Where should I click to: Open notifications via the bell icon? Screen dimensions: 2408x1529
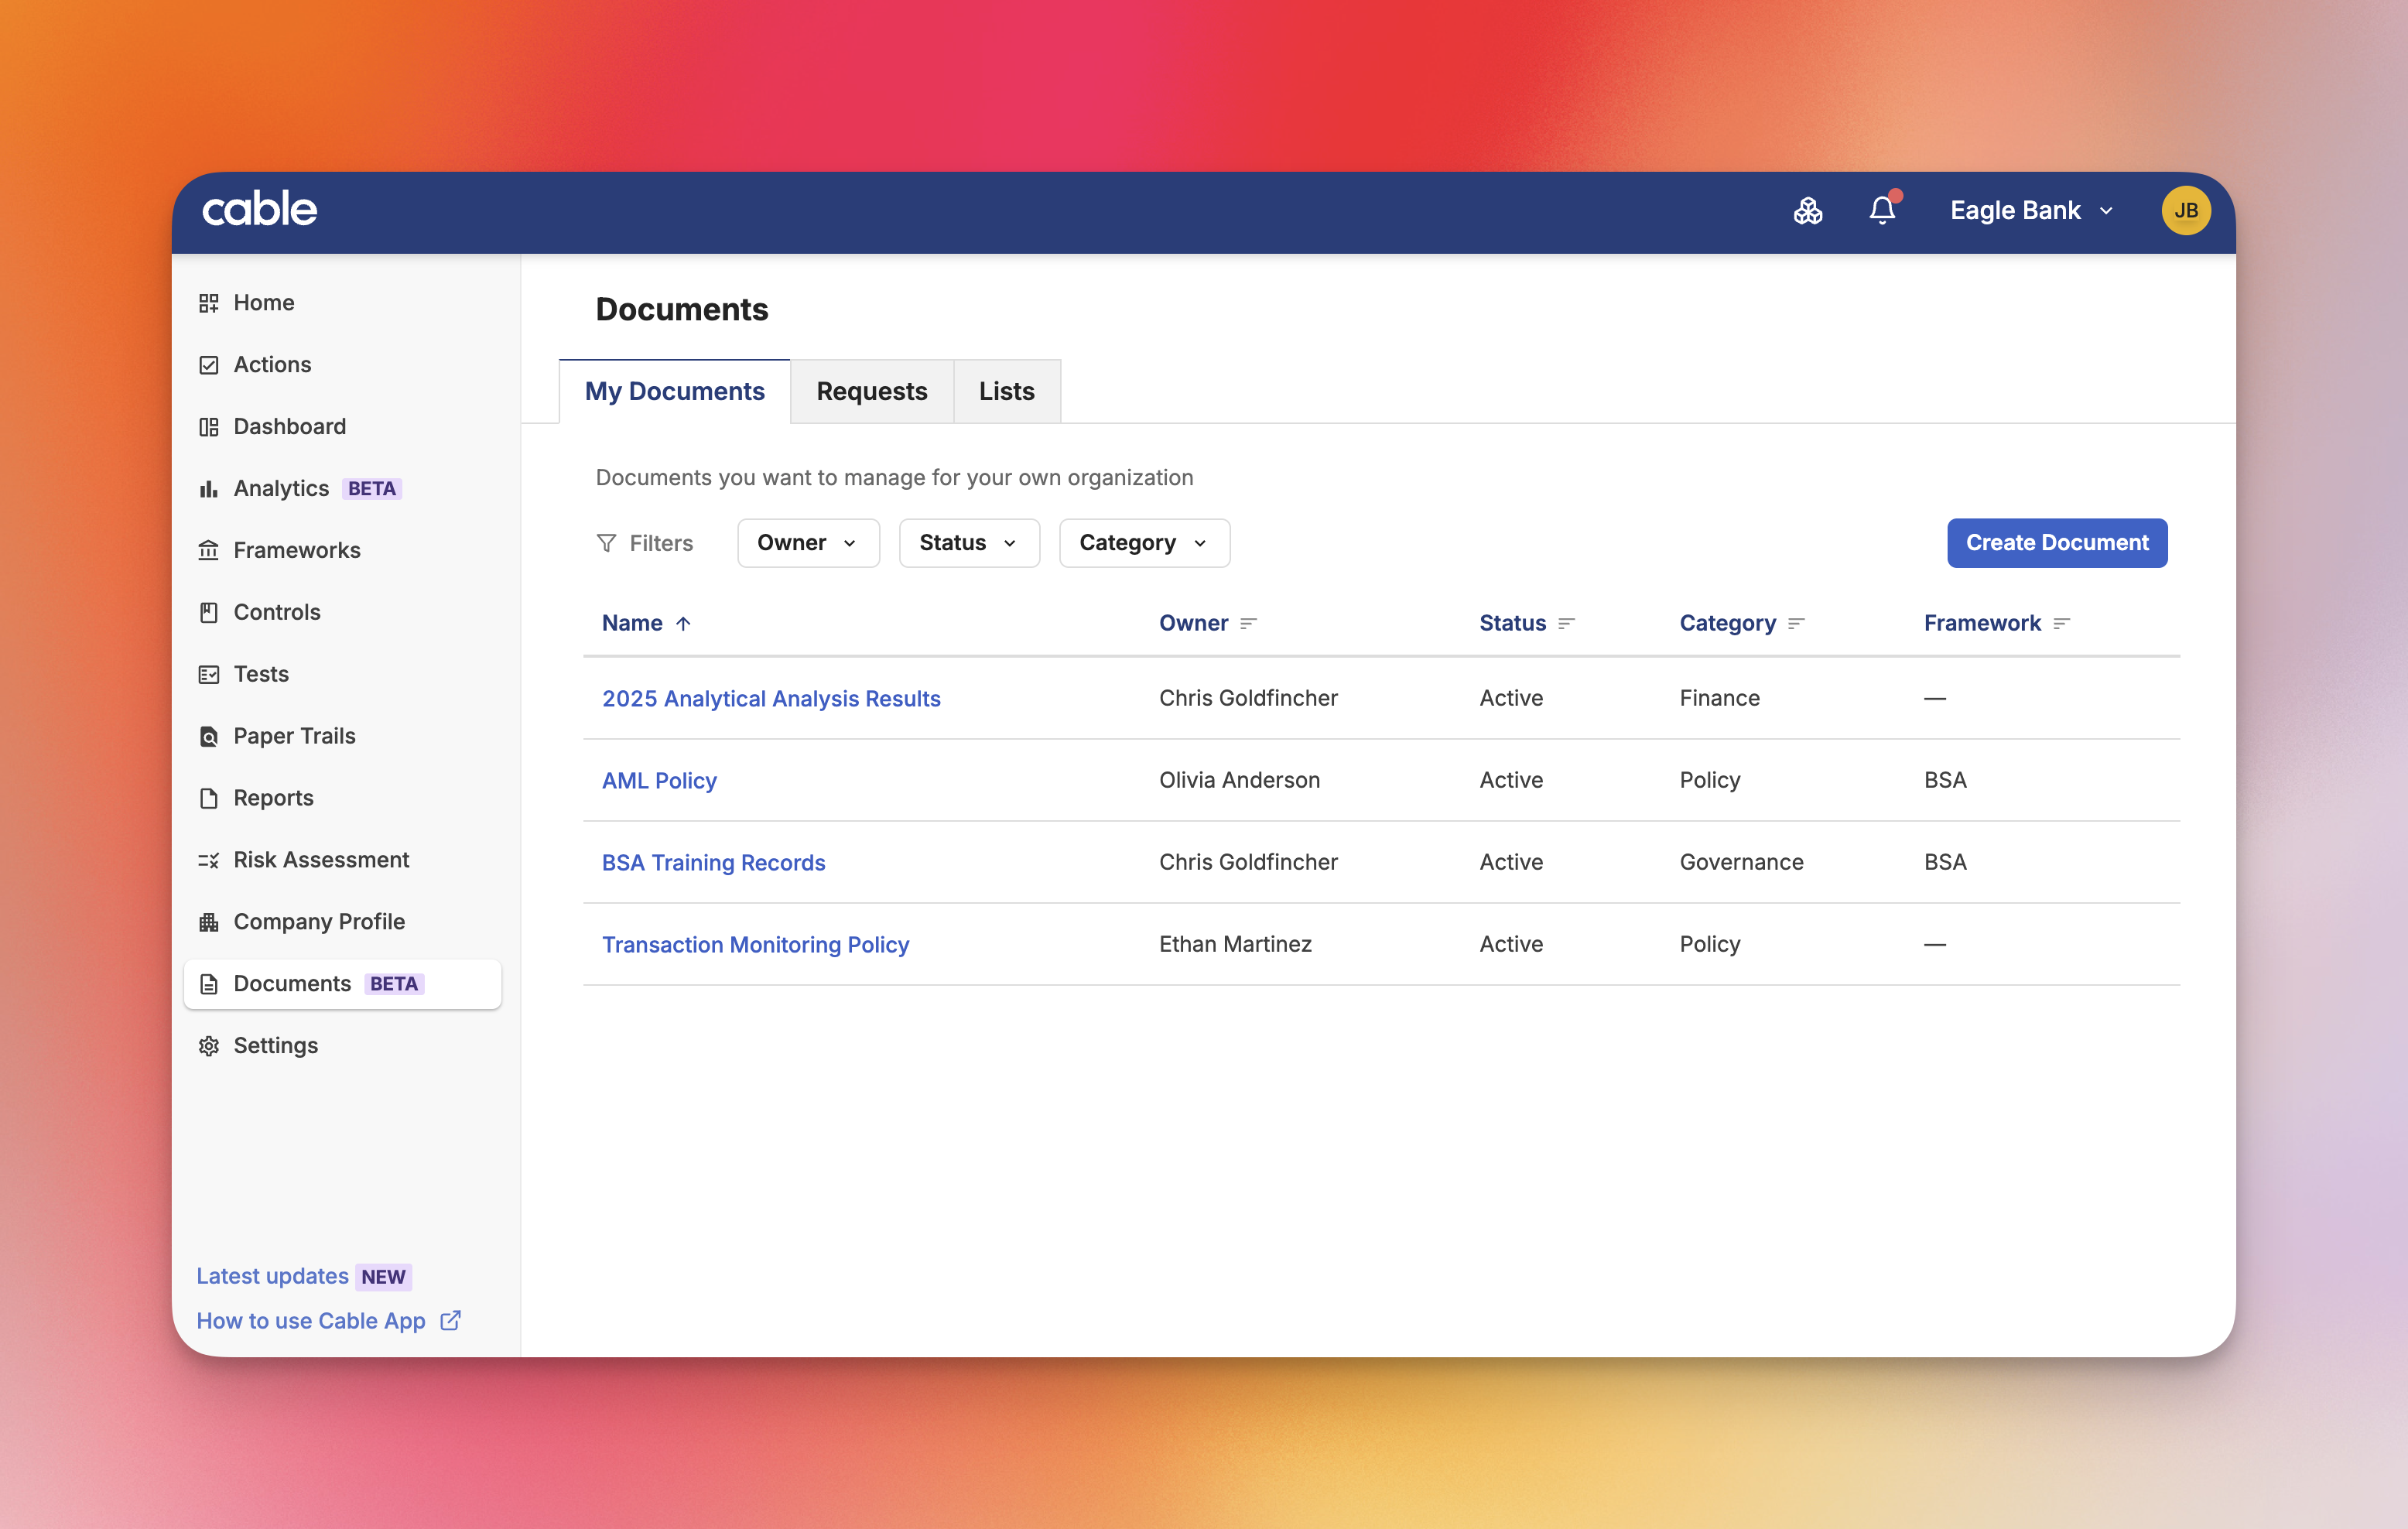click(x=1881, y=210)
